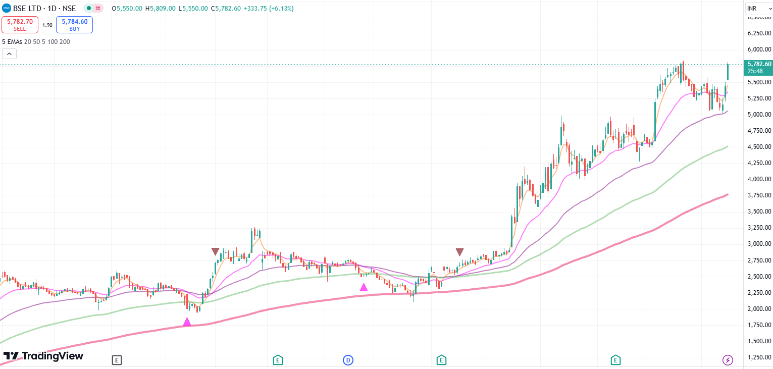This screenshot has width=773, height=369.
Task: Click the 1.90 spread value
Action: [47, 25]
